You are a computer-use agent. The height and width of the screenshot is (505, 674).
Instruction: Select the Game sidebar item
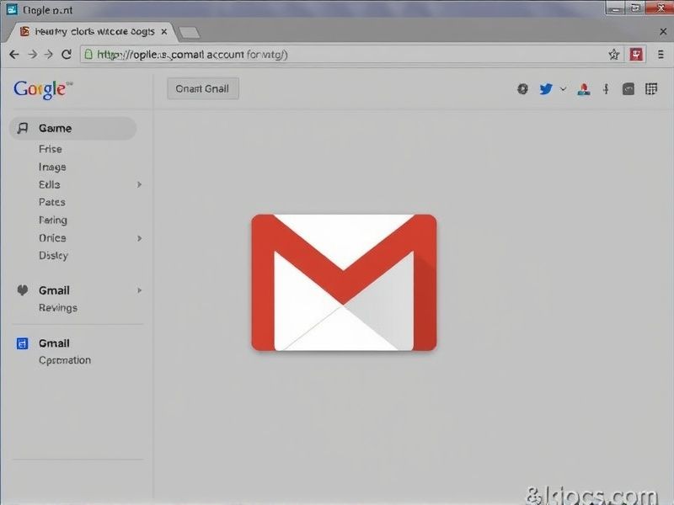72,128
